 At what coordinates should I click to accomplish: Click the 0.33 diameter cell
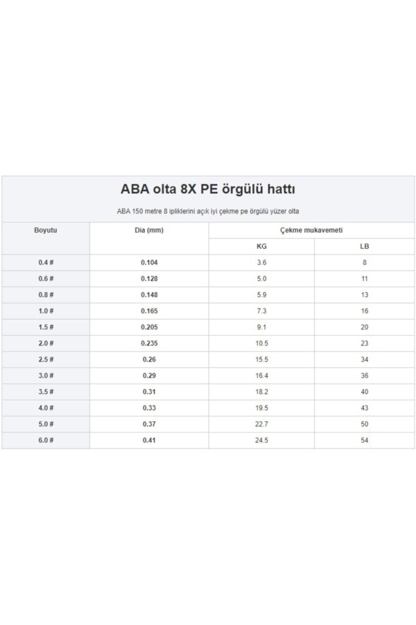149,408
